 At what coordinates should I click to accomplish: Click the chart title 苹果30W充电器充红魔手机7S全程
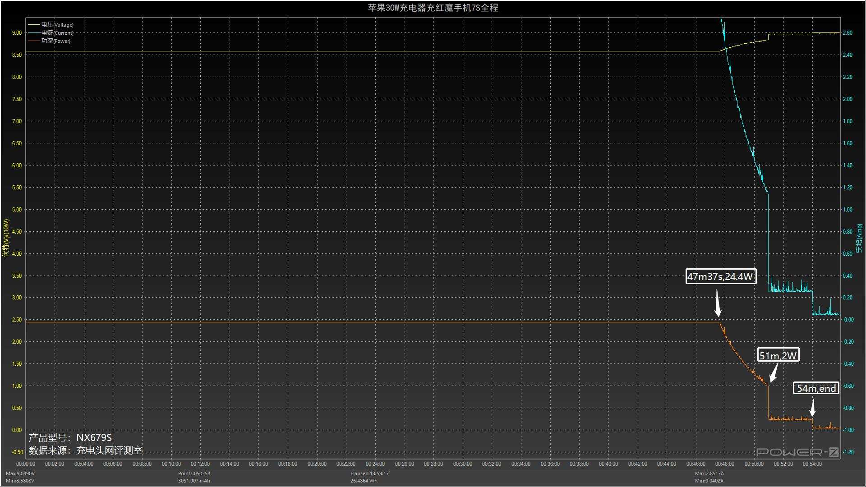(433, 8)
